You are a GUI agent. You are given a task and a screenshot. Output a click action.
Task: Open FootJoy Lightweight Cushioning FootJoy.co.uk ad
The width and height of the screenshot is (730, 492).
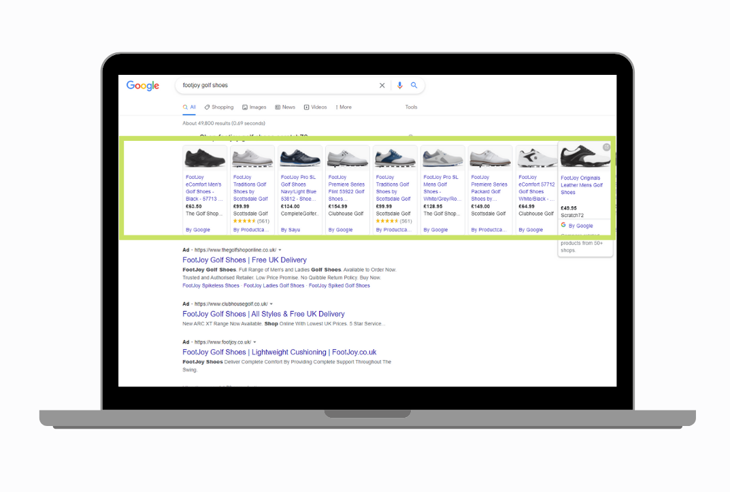pyautogui.click(x=280, y=352)
